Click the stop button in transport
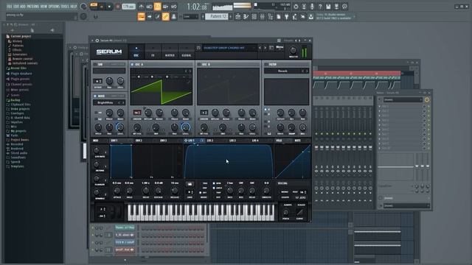Viewport: 472px width, 265px height. coord(109,7)
